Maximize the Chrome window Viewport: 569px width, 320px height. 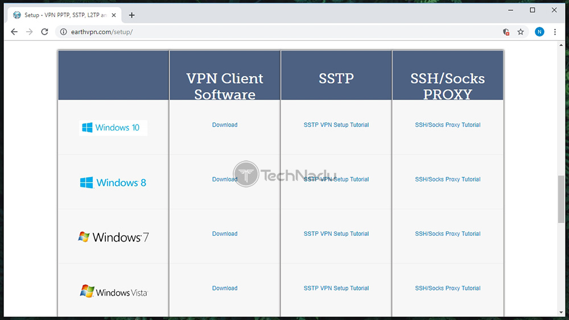click(533, 10)
